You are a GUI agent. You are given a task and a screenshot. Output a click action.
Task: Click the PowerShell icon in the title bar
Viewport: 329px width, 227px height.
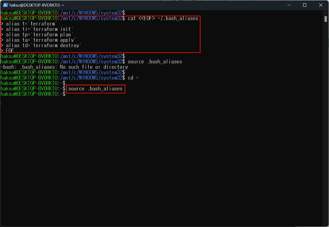coord(5,5)
